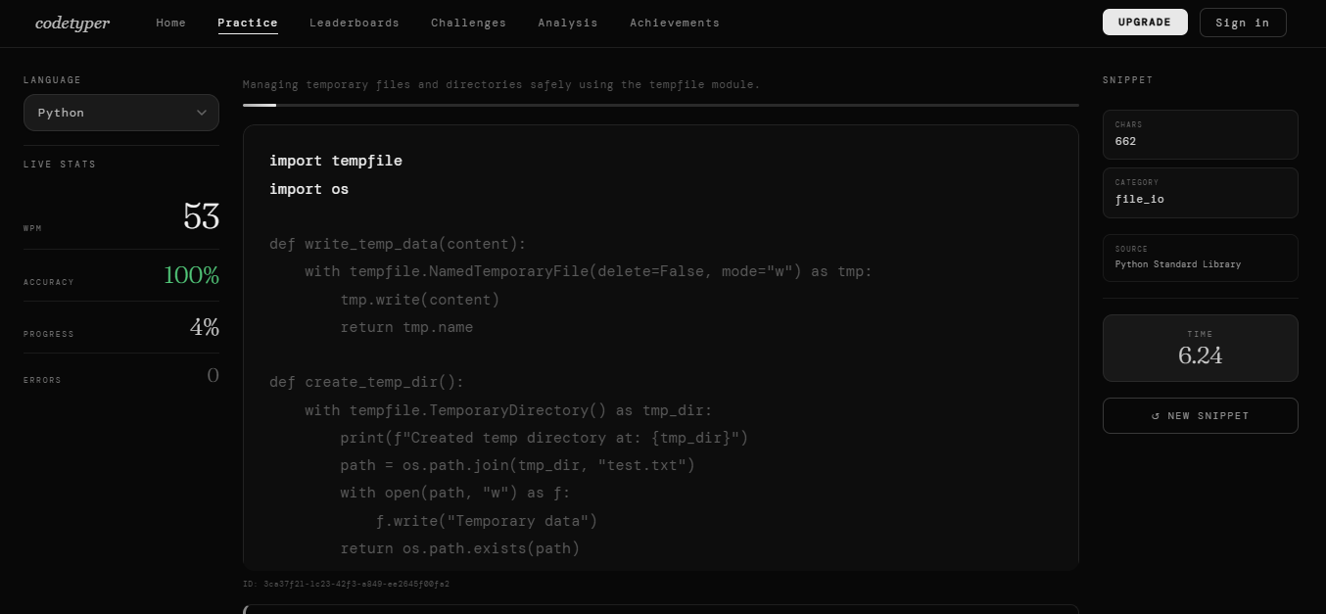Click the TemporaryDirectory code line
Viewport: 1326px width, 614px height.
pyautogui.click(x=509, y=410)
